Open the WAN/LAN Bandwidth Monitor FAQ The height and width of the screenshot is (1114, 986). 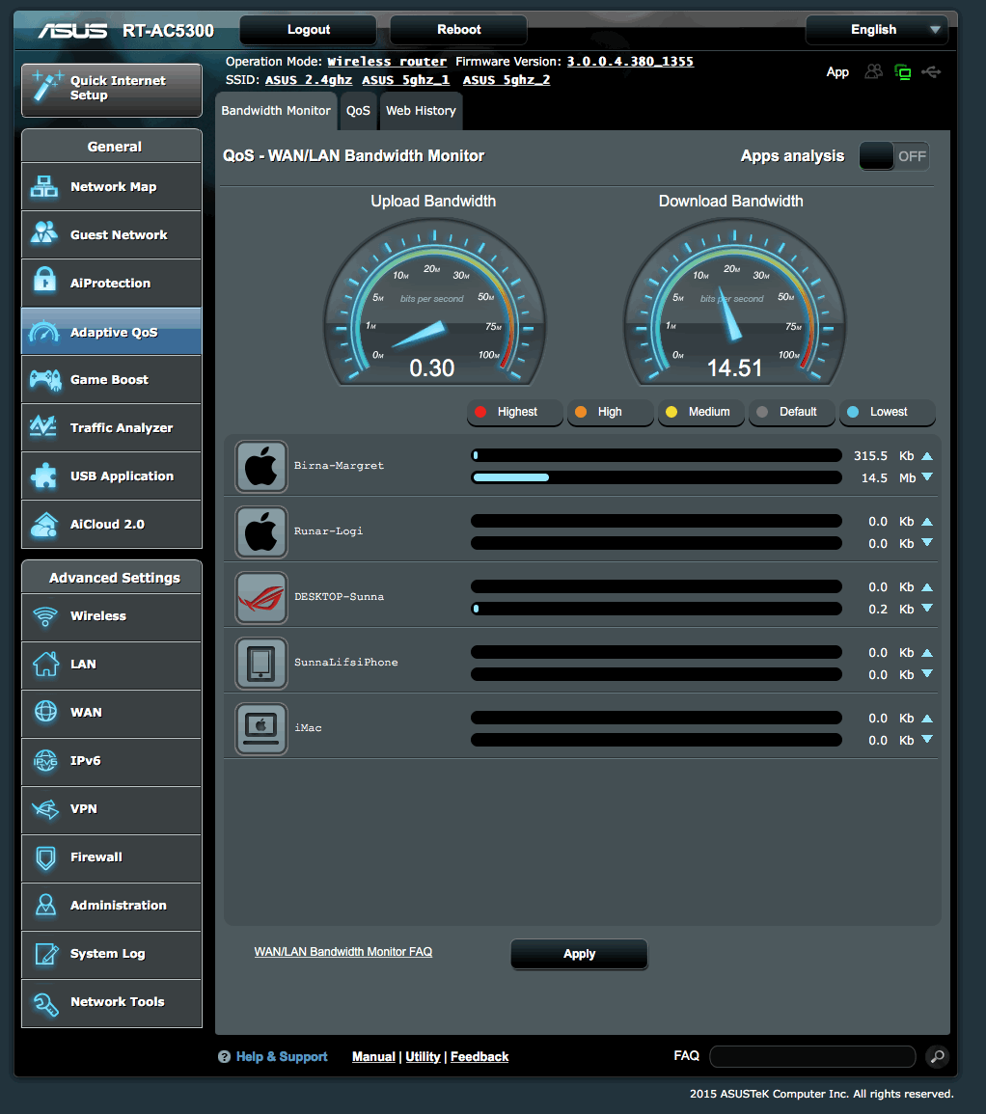tap(342, 951)
